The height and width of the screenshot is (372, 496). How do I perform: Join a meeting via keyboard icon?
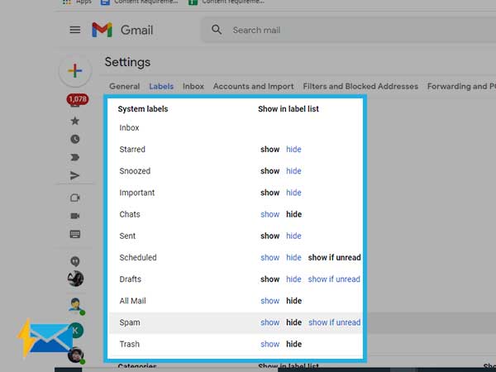coord(75,234)
